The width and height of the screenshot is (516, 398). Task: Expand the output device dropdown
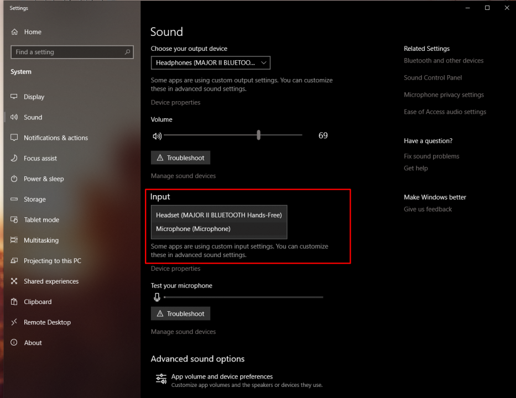tap(210, 63)
